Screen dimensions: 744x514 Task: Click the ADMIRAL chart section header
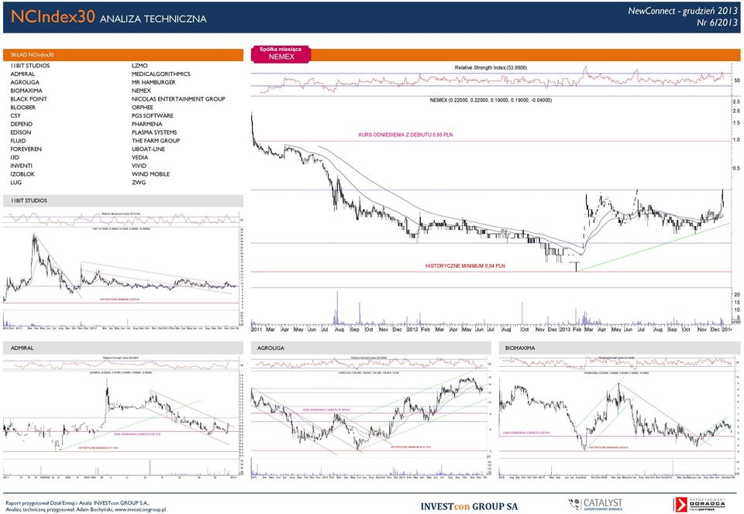tap(123, 348)
